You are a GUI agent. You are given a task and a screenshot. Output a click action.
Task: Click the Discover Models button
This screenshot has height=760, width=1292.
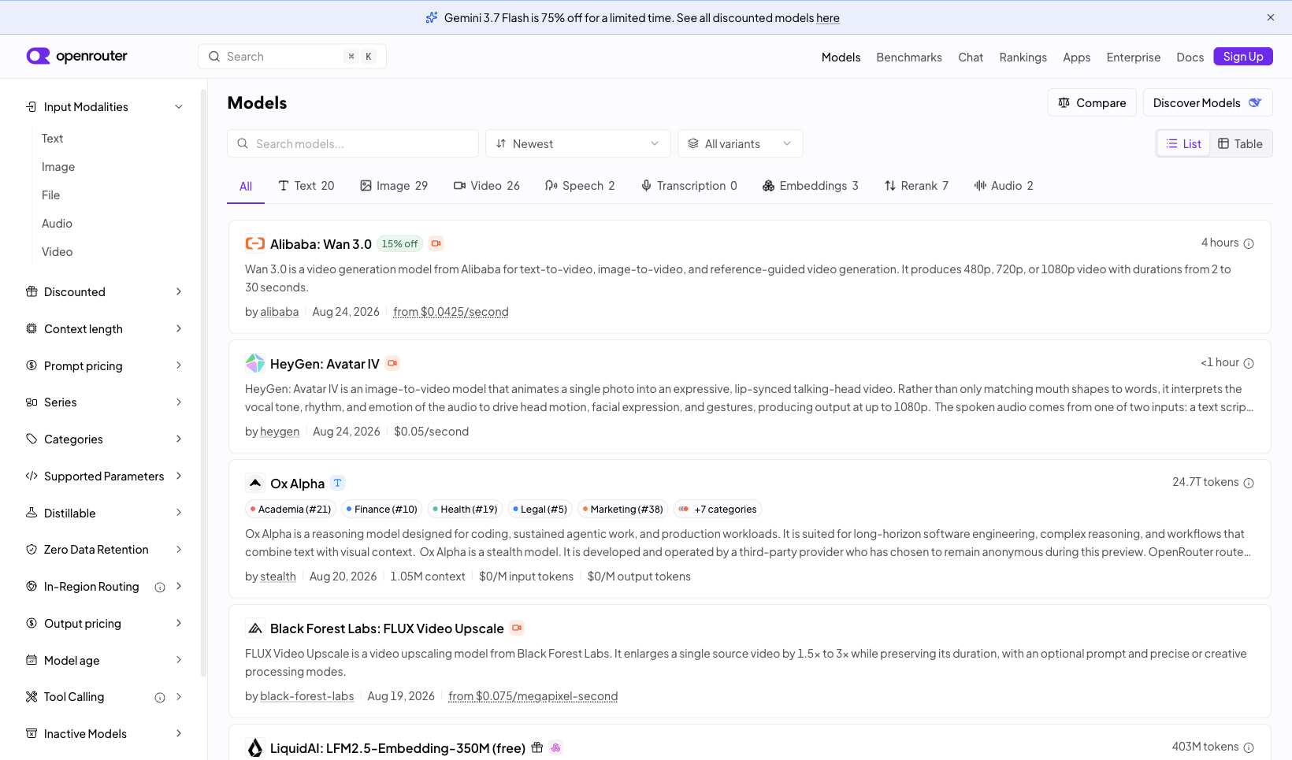point(1208,102)
